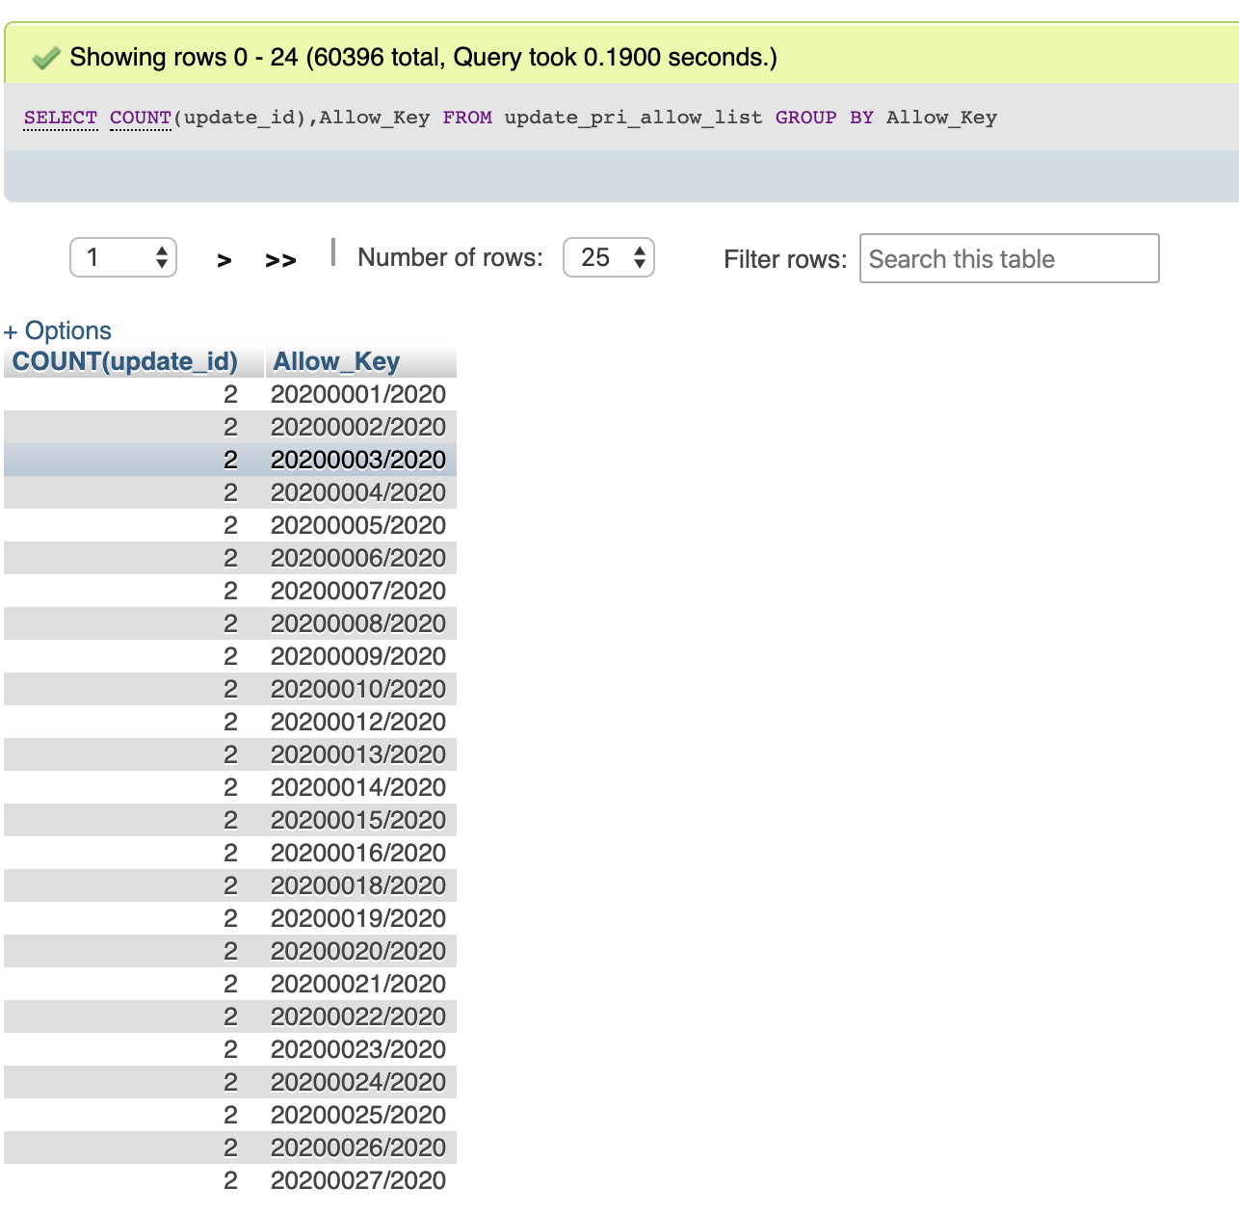The height and width of the screenshot is (1214, 1239).
Task: Select row with key 20200026/2020
Action: pyautogui.click(x=230, y=1148)
